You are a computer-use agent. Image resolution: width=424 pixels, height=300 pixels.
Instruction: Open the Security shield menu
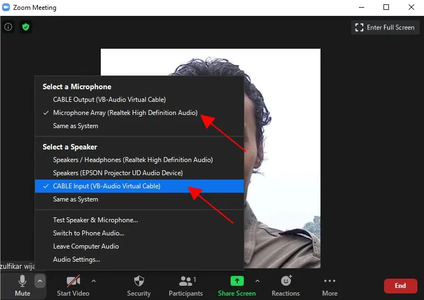pyautogui.click(x=139, y=286)
